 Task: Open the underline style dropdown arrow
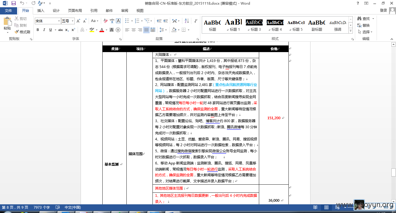point(55,30)
